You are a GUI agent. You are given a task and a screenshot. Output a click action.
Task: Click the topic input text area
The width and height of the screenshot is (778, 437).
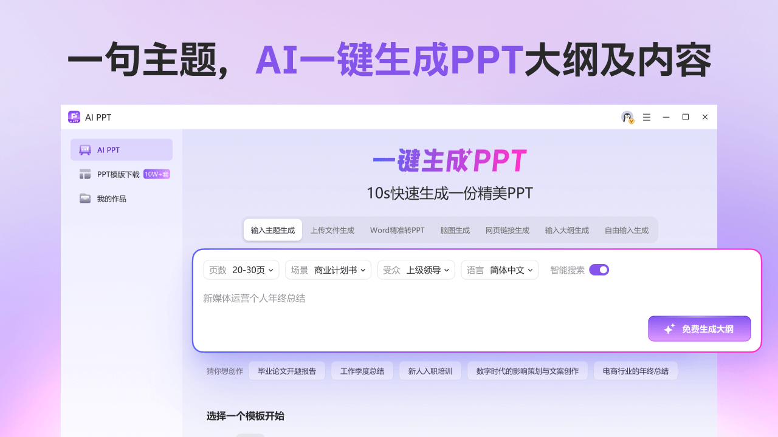[425, 299]
